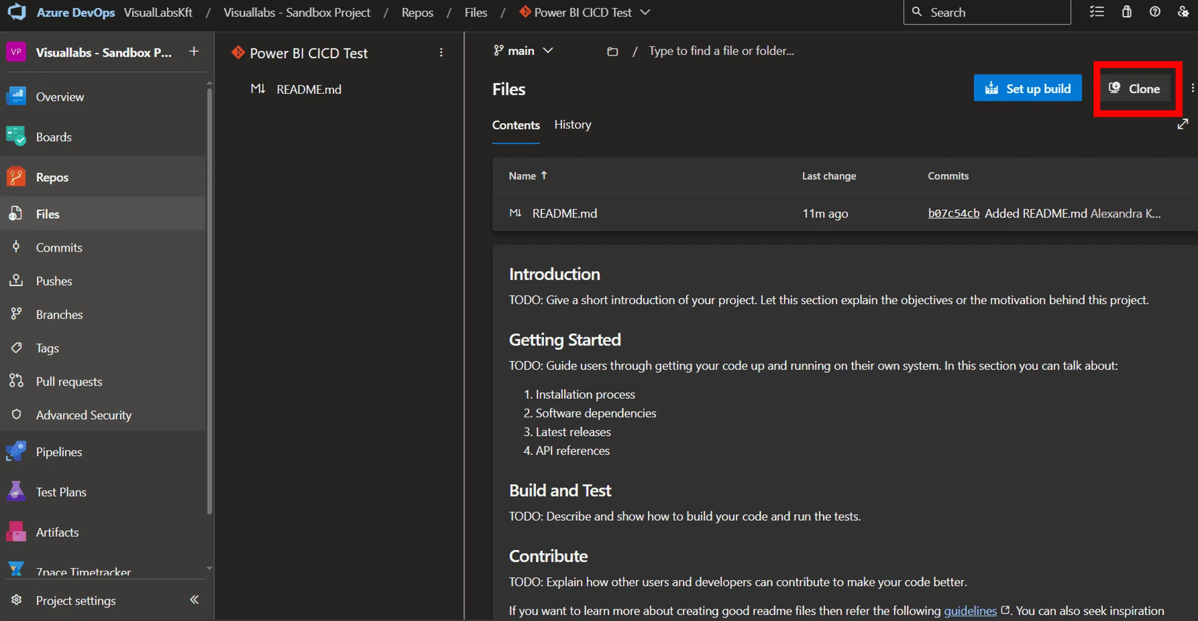The height and width of the screenshot is (621, 1198).
Task: Click the Set up build button
Action: 1027,88
